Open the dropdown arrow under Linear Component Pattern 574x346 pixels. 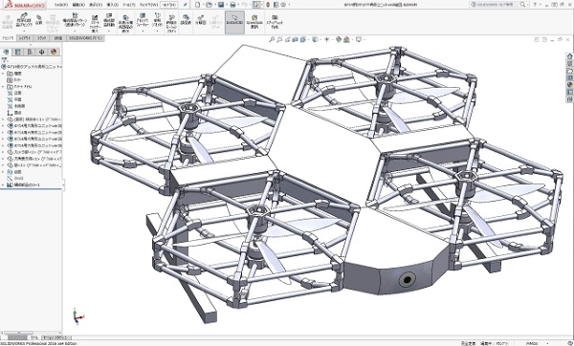click(x=75, y=31)
